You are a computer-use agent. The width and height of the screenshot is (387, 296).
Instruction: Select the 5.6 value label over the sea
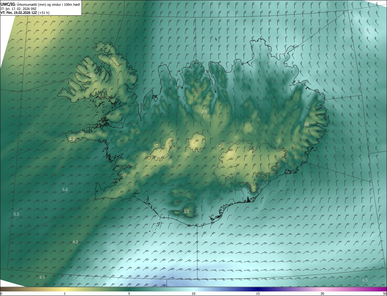pyautogui.click(x=65, y=189)
